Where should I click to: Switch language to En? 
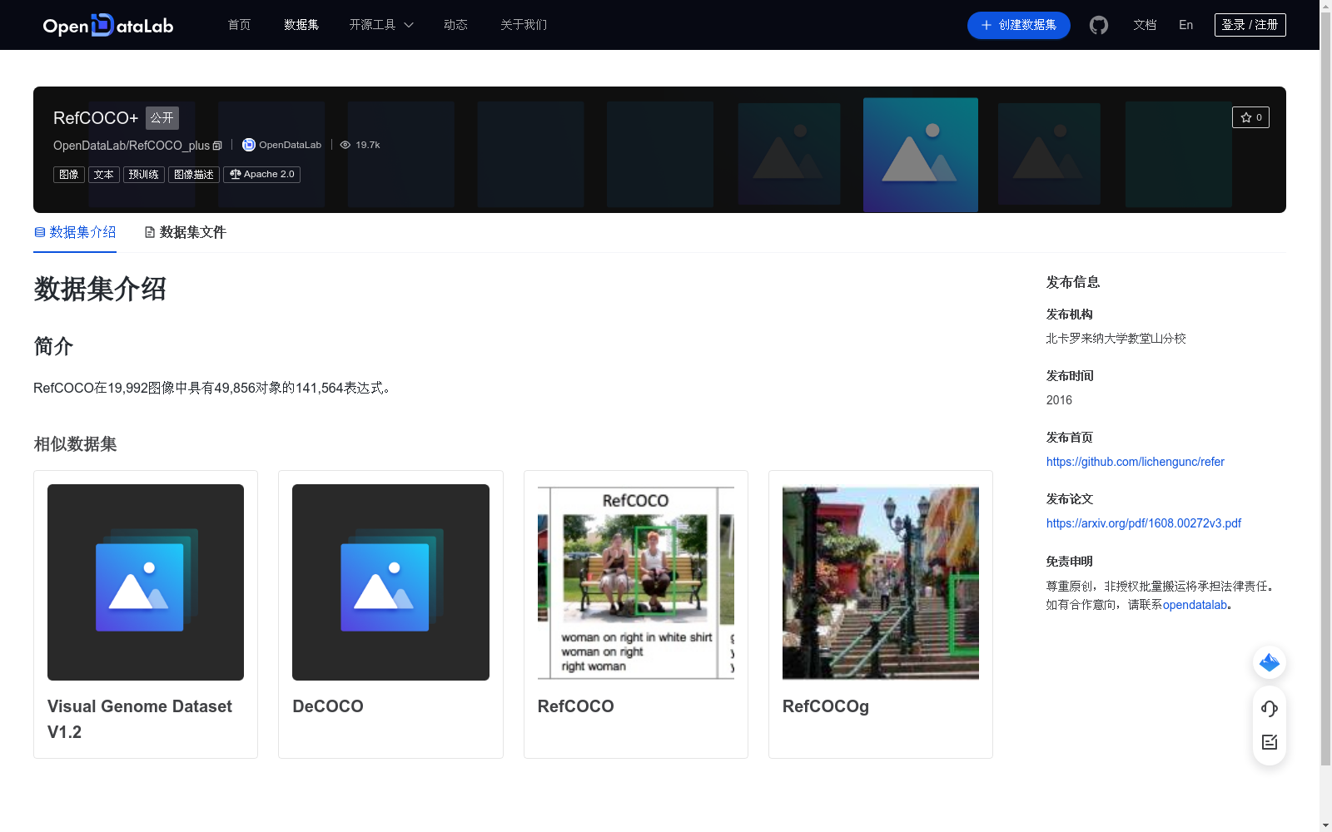tap(1186, 25)
